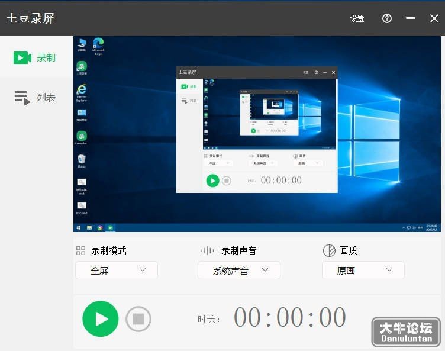
Task: Click the colorful browser icon in preview taskbar
Action: coord(100,228)
